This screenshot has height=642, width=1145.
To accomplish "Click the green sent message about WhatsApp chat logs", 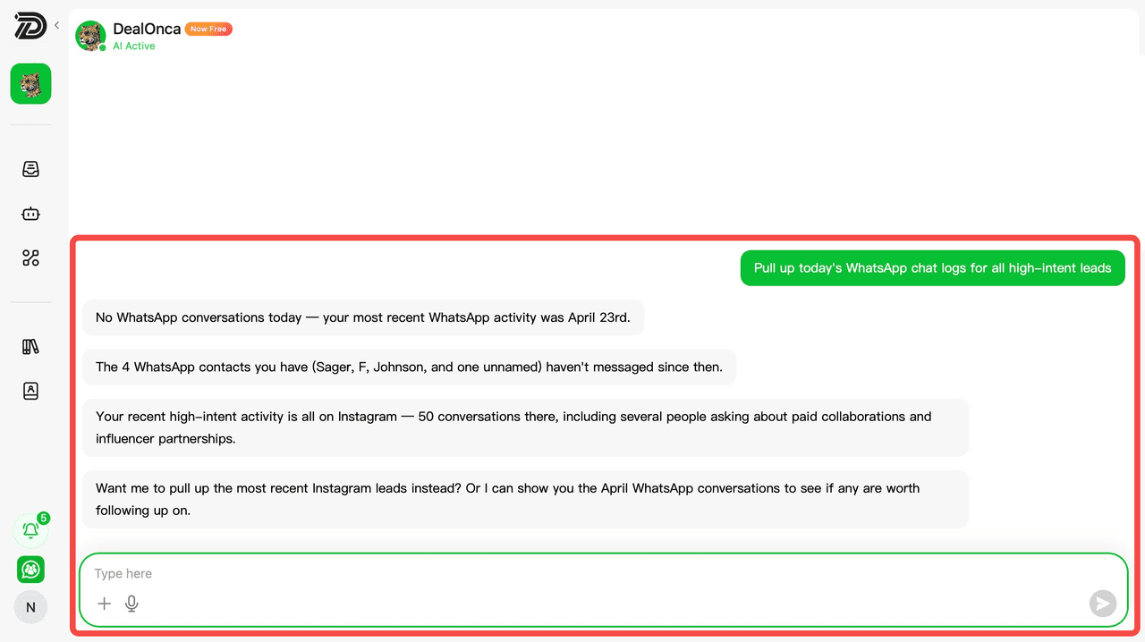I will tap(932, 267).
